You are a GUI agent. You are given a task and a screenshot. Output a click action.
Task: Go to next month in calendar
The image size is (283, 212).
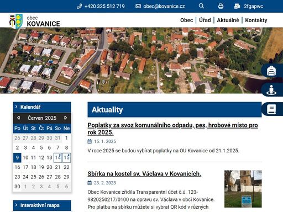tap(66, 118)
